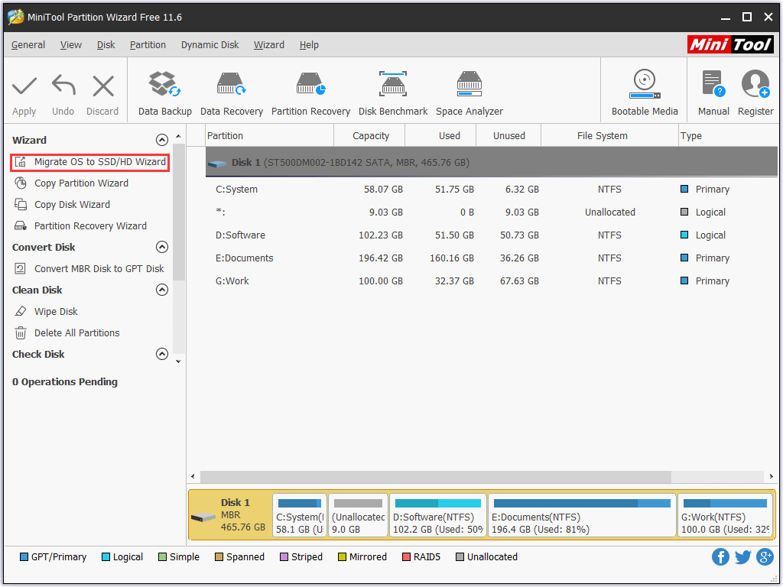Screen dimensions: 783x587
Task: Start the Copy Partition Wizard
Action: [81, 183]
